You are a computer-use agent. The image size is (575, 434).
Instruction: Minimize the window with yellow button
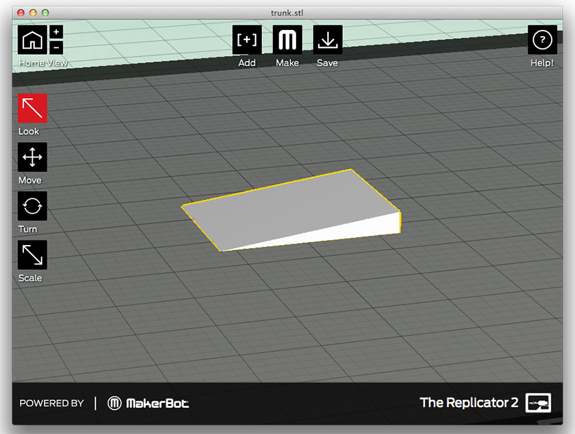[x=33, y=13]
